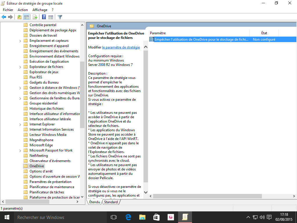Expand the Microsoft Passport for Work node
Image resolution: width=297 pixels, height=223 pixels.
coord(20,150)
